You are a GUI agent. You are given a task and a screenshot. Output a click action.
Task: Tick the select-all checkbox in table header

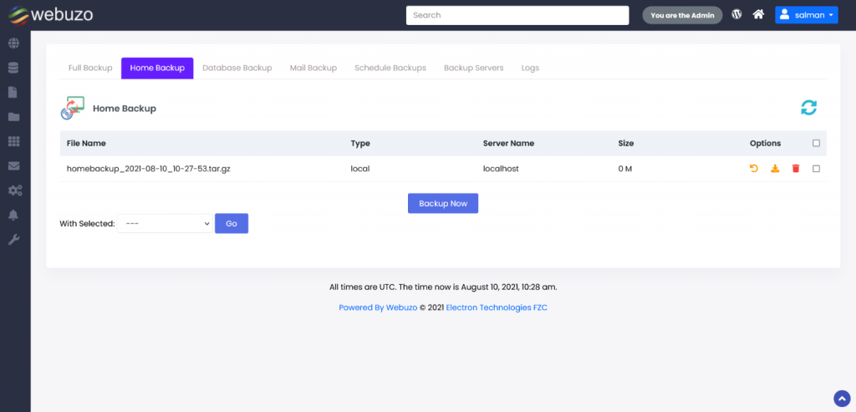[x=817, y=144]
